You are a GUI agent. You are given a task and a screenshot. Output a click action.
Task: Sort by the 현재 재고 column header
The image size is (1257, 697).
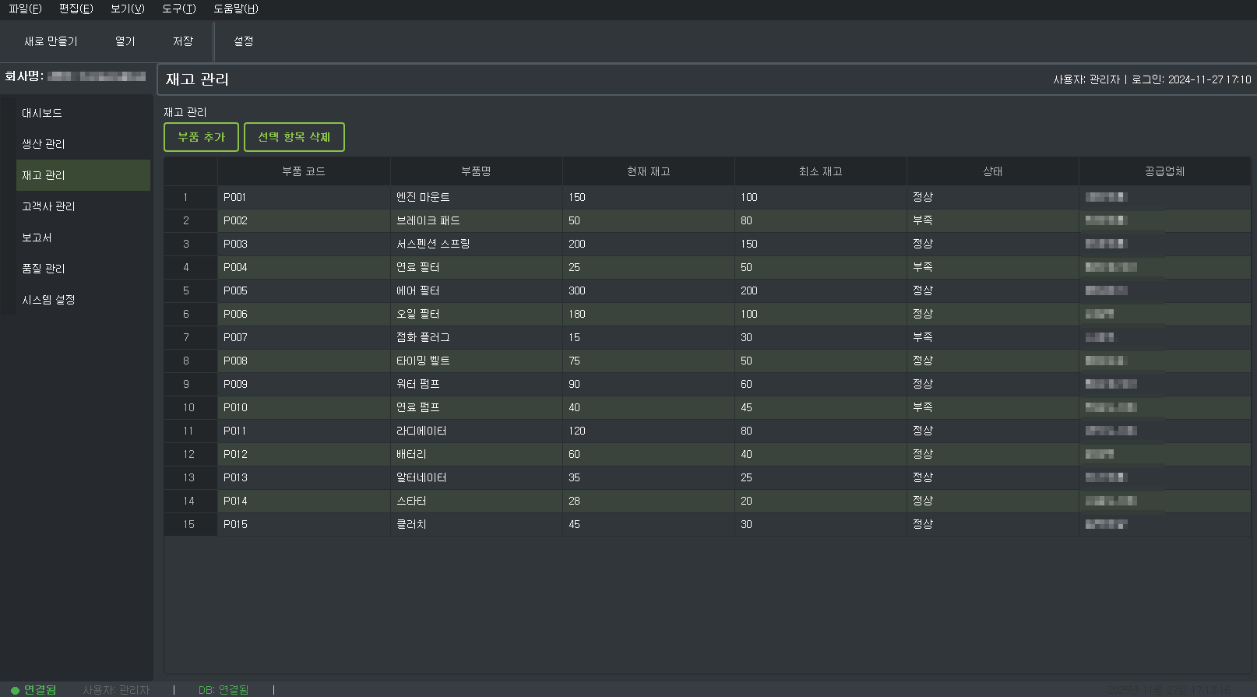tap(648, 171)
